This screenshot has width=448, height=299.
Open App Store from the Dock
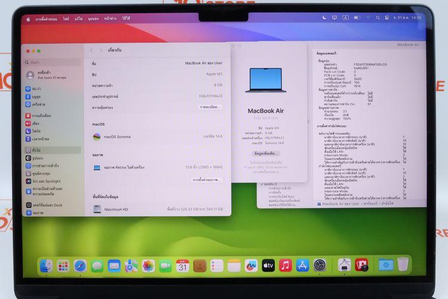pyautogui.click(x=303, y=266)
